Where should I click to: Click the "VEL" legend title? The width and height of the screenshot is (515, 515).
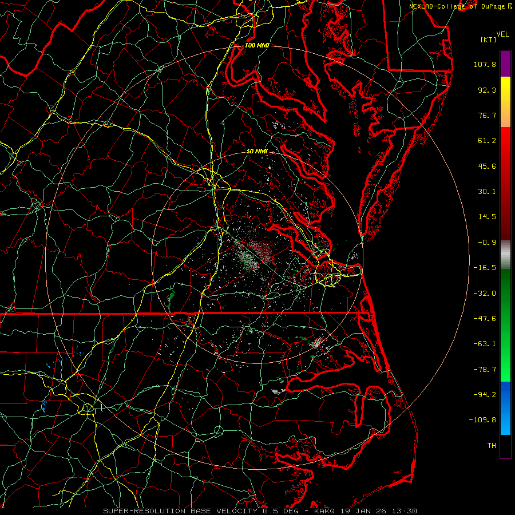502,34
